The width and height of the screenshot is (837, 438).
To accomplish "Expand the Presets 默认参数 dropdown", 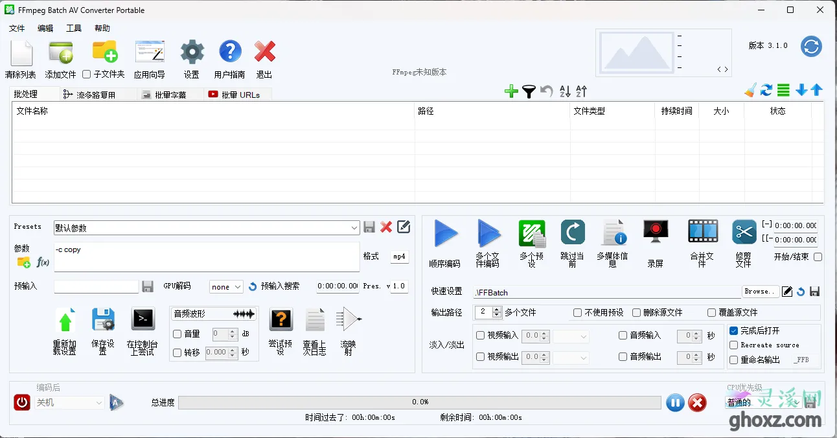I will [x=354, y=228].
